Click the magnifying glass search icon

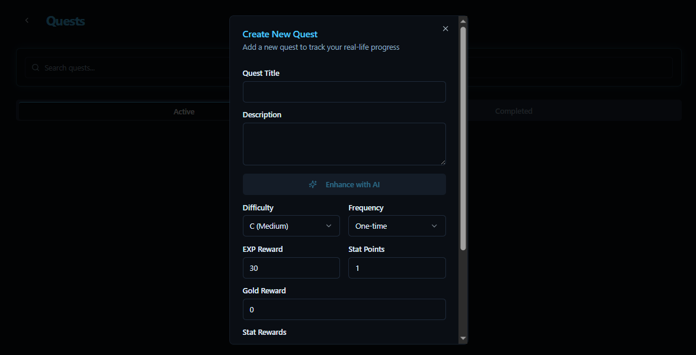click(x=36, y=68)
